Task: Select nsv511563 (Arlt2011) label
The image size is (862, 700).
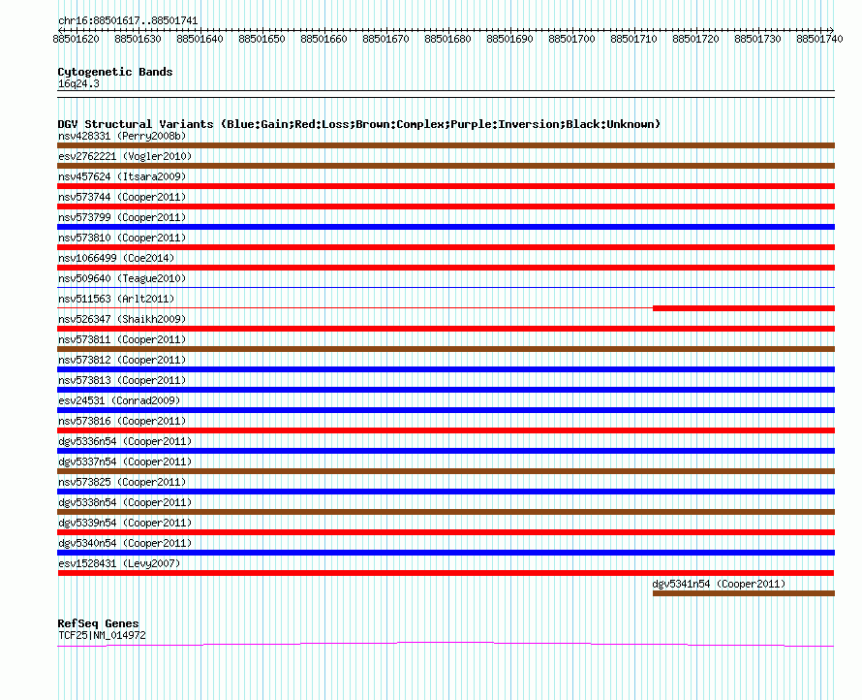Action: tap(116, 299)
